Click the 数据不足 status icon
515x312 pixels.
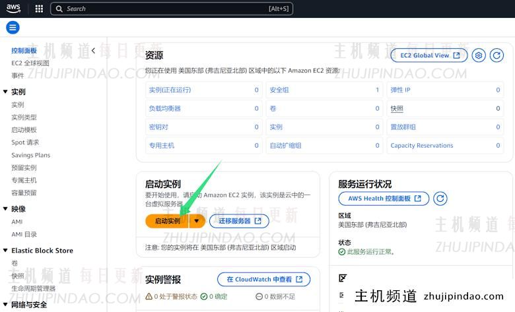pyautogui.click(x=259, y=297)
